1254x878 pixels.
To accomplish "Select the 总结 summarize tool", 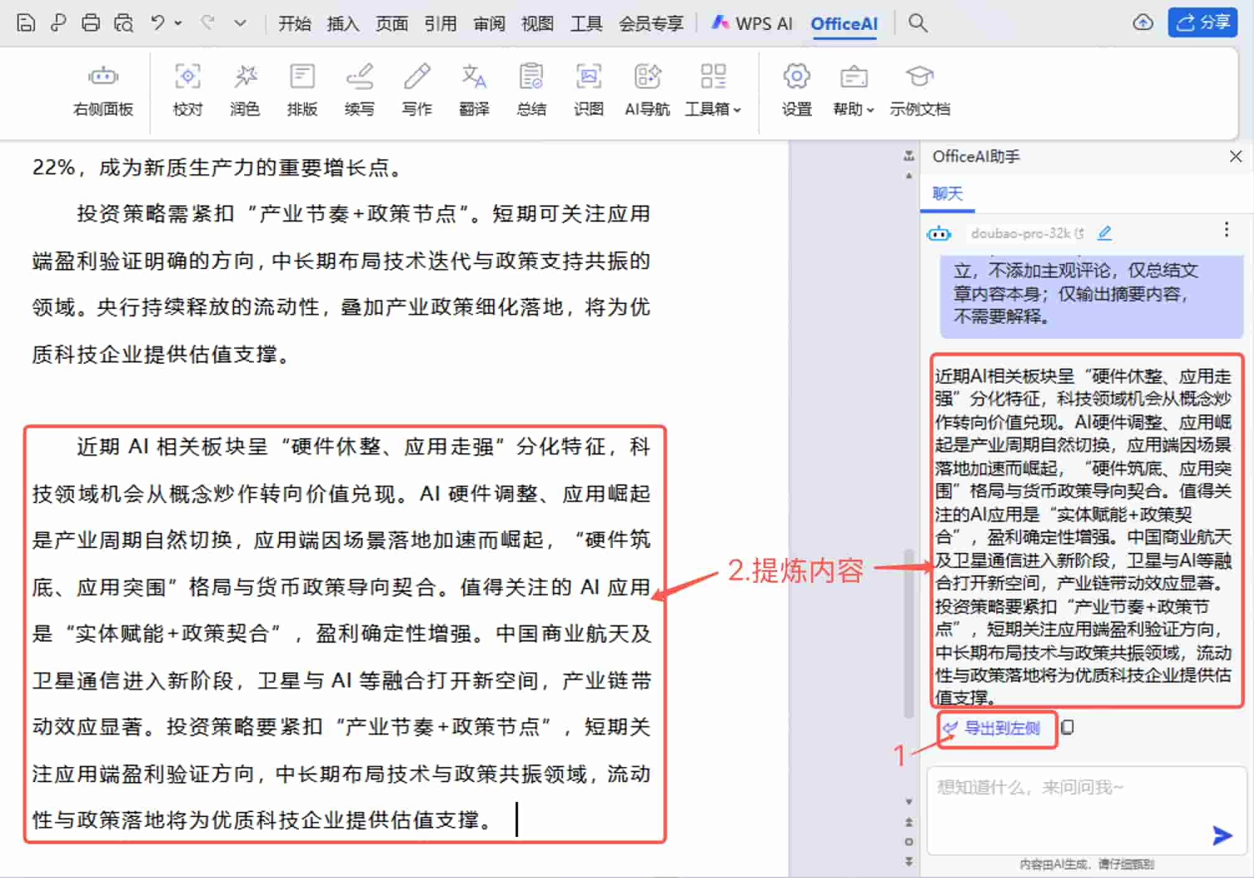I will [x=530, y=89].
